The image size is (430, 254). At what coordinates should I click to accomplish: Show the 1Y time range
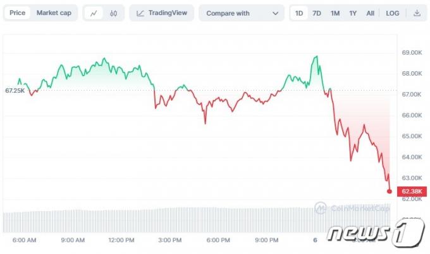(x=353, y=13)
